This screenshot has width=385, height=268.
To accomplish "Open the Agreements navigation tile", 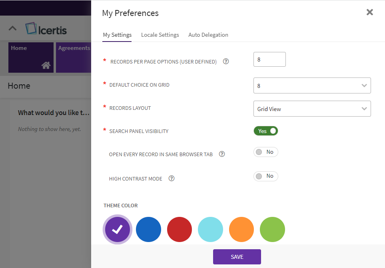I will click(x=74, y=58).
